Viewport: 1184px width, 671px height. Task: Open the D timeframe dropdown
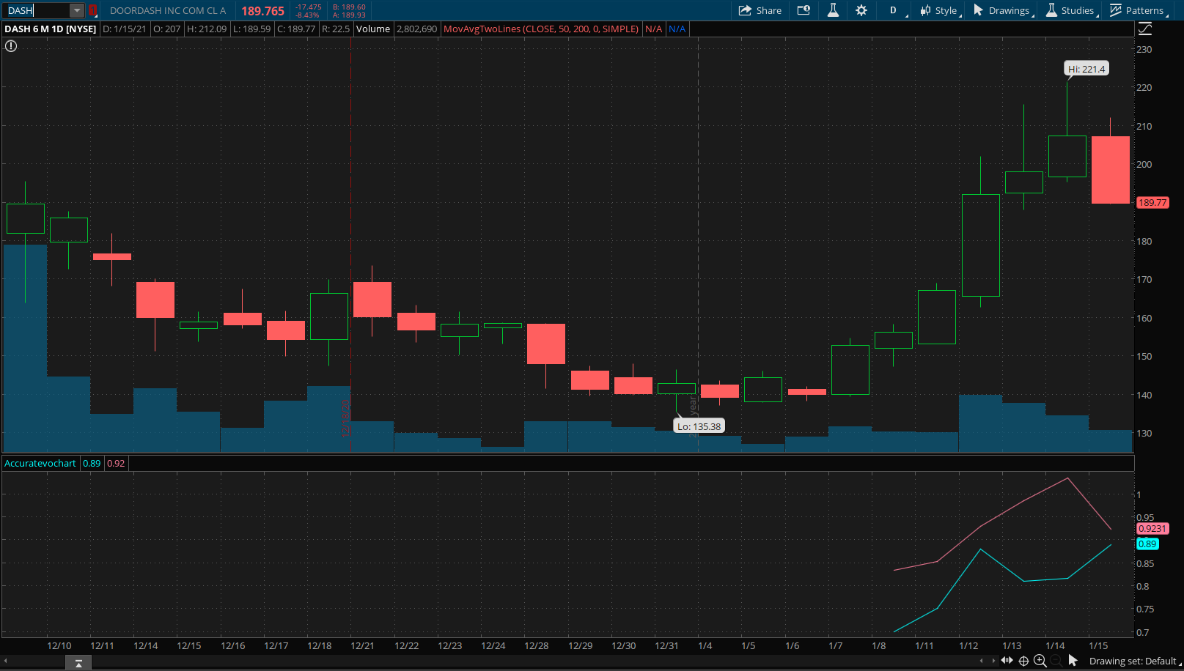894,10
